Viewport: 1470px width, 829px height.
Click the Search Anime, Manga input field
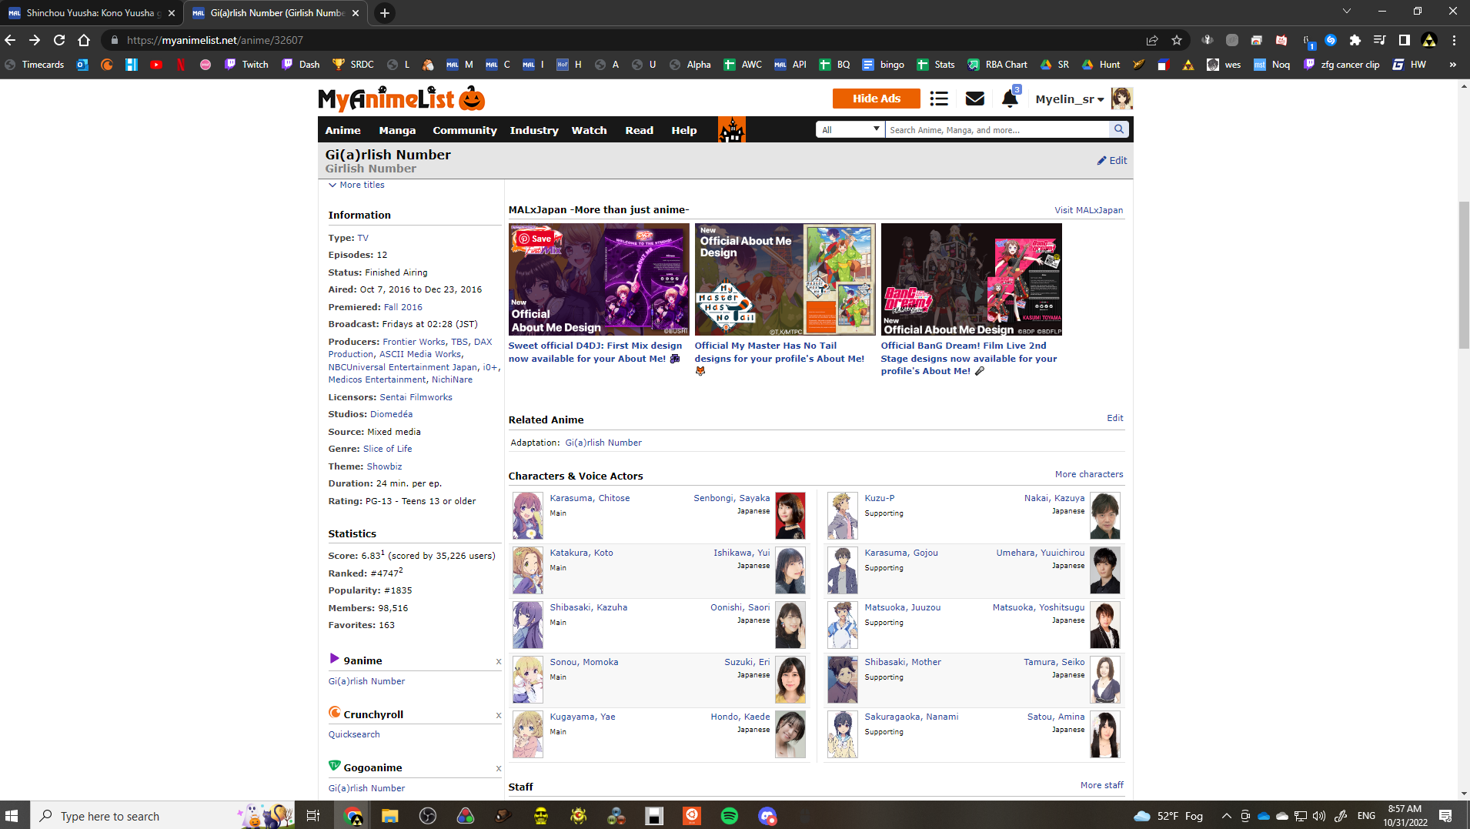pyautogui.click(x=997, y=129)
